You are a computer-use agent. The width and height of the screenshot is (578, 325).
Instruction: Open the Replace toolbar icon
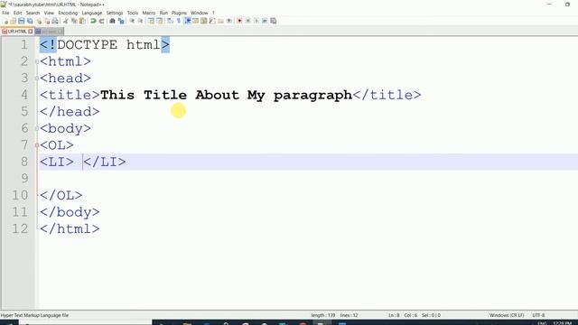121,21
